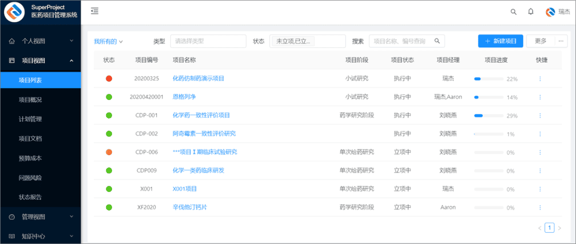Click the home icon beside 个人视图
The height and width of the screenshot is (244, 576).
click(x=11, y=41)
